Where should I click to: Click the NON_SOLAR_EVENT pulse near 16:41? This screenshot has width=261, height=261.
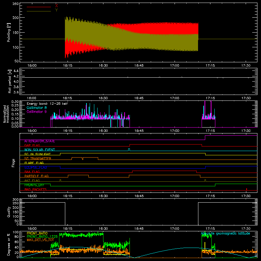(129, 150)
